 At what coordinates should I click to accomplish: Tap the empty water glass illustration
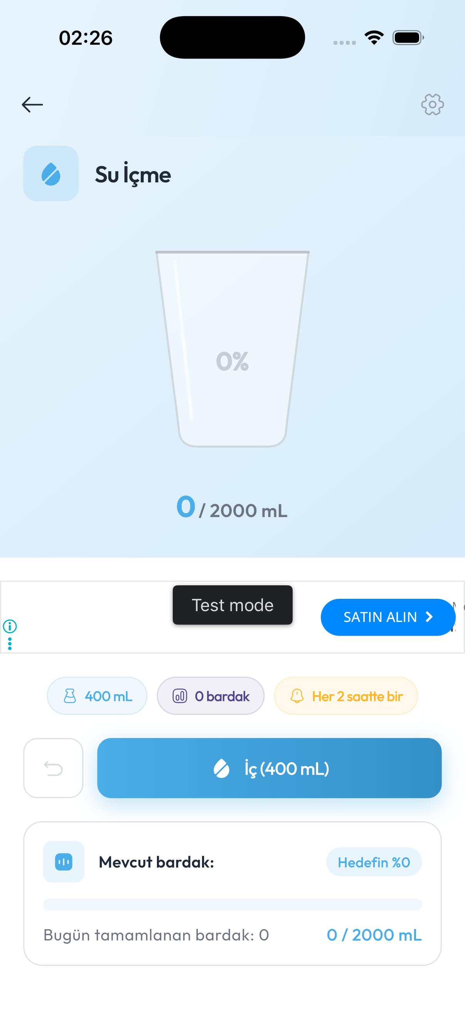pyautogui.click(x=232, y=349)
